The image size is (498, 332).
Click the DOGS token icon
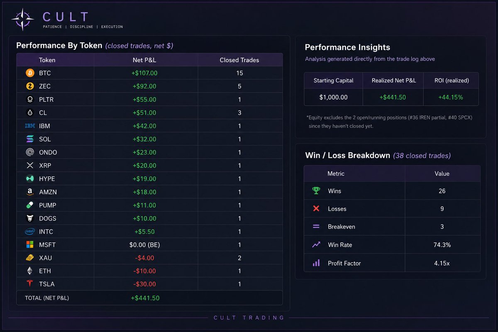(x=30, y=218)
